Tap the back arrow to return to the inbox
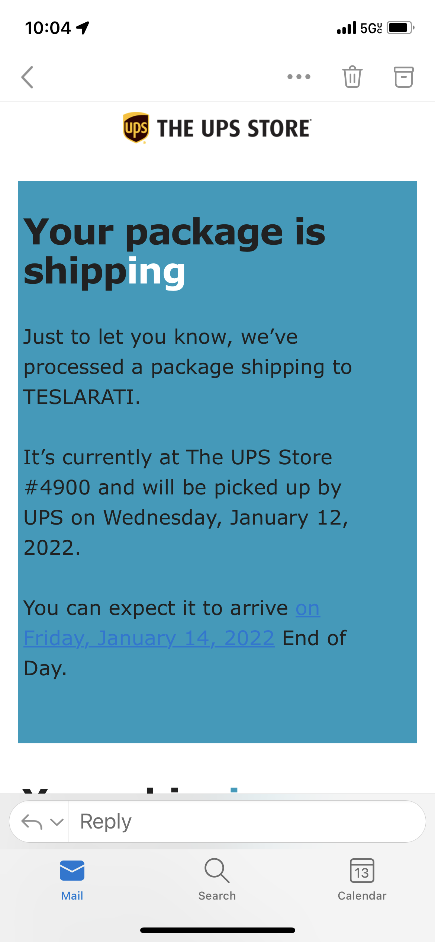 tap(27, 77)
